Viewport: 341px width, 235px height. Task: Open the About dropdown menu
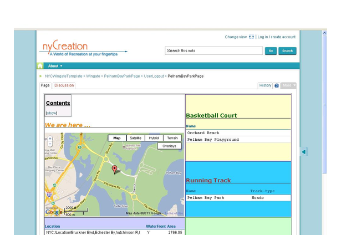pyautogui.click(x=55, y=66)
